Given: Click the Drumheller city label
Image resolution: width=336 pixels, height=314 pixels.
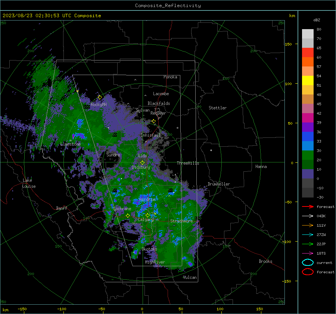Looking at the screenshot, I should coord(219,184).
